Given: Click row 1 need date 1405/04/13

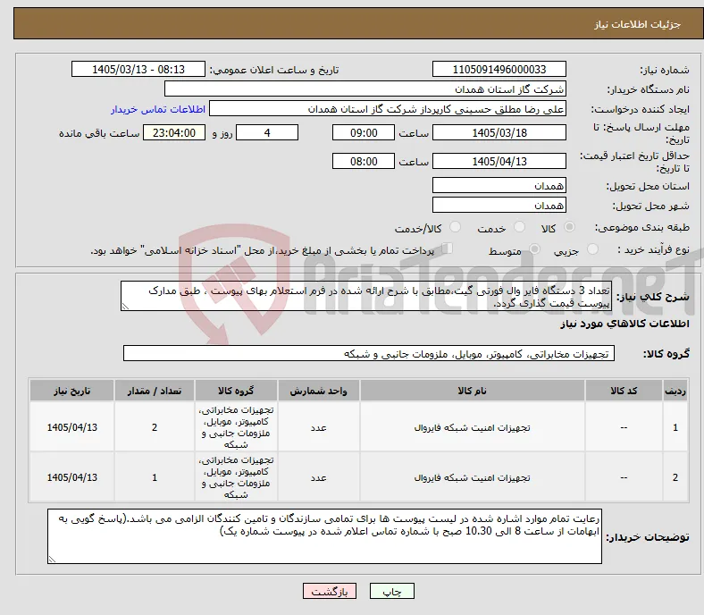Looking at the screenshot, I should (71, 427).
